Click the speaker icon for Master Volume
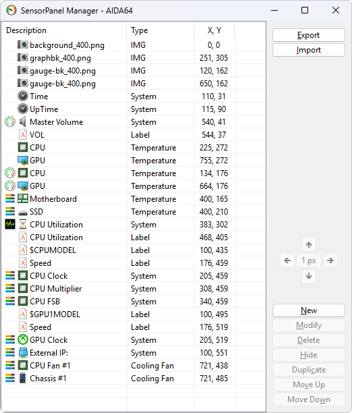This screenshot has width=352, height=413. [x=23, y=121]
